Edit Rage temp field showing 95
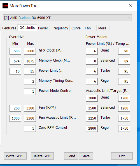Screen dimensions: 140x166 (x=124, y=81)
